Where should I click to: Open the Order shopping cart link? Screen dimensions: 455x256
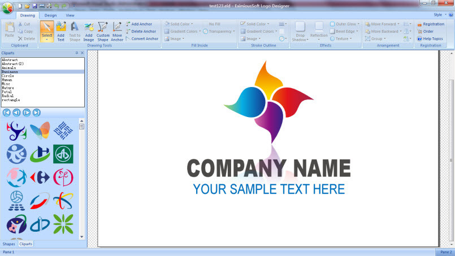(x=426, y=31)
